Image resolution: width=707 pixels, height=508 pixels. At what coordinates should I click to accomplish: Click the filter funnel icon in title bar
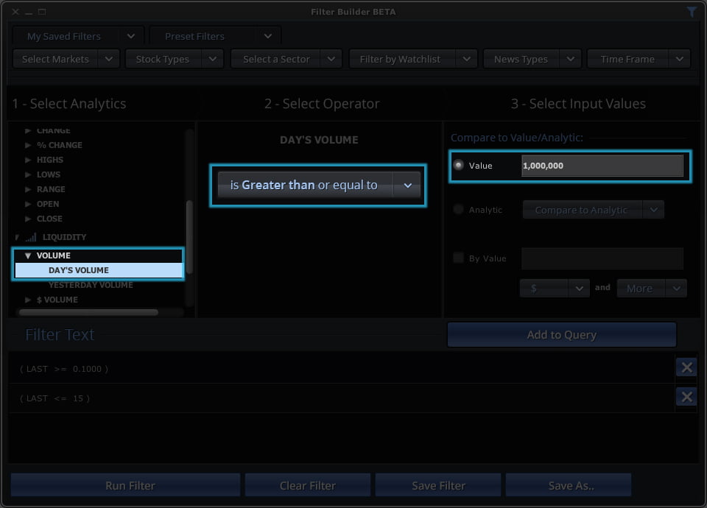[x=692, y=12]
